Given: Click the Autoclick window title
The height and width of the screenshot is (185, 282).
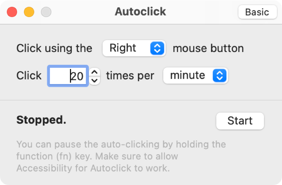Looking at the screenshot, I should point(140,12).
